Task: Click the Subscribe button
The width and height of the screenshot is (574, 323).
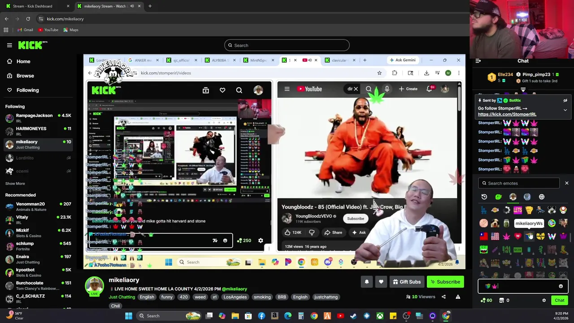Action: tap(445, 282)
